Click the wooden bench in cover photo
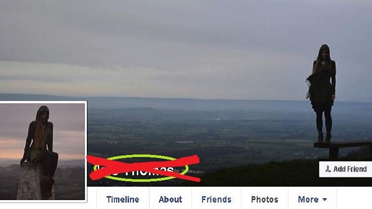 [x=343, y=149]
